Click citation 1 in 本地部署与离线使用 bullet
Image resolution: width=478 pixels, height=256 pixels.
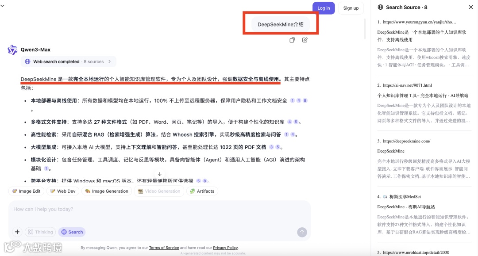(293, 100)
